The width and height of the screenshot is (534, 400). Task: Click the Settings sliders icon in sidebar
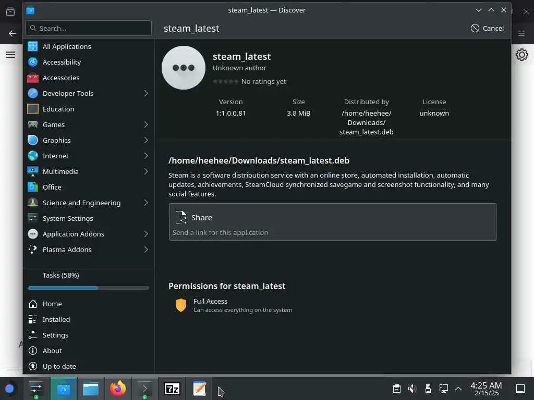coord(33,335)
